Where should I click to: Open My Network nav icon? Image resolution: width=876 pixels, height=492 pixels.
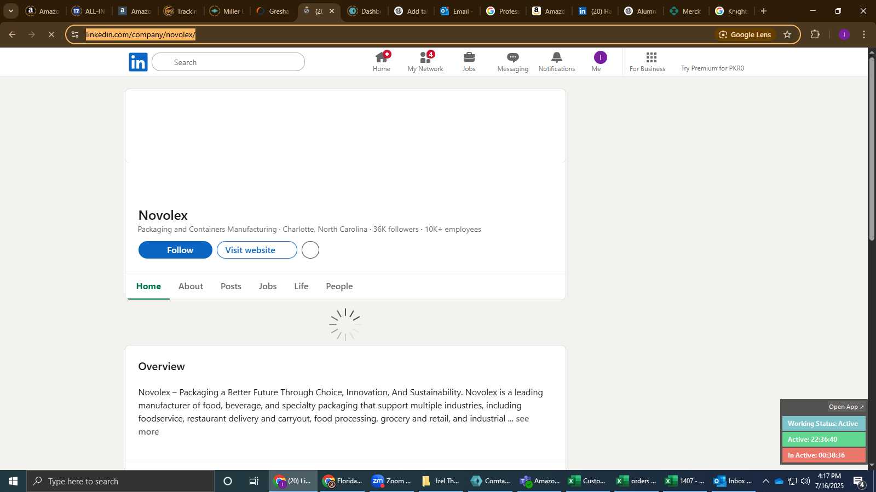pyautogui.click(x=425, y=62)
